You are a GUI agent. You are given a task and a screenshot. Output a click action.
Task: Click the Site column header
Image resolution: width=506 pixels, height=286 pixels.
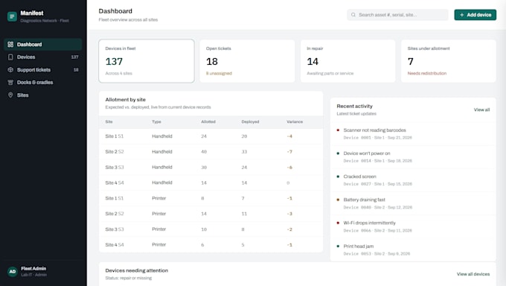tap(109, 122)
